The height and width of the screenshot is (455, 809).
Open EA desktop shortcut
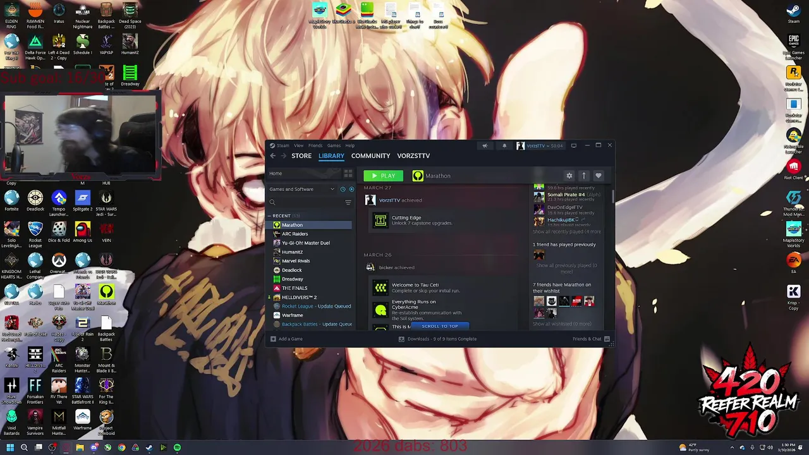pos(793,264)
